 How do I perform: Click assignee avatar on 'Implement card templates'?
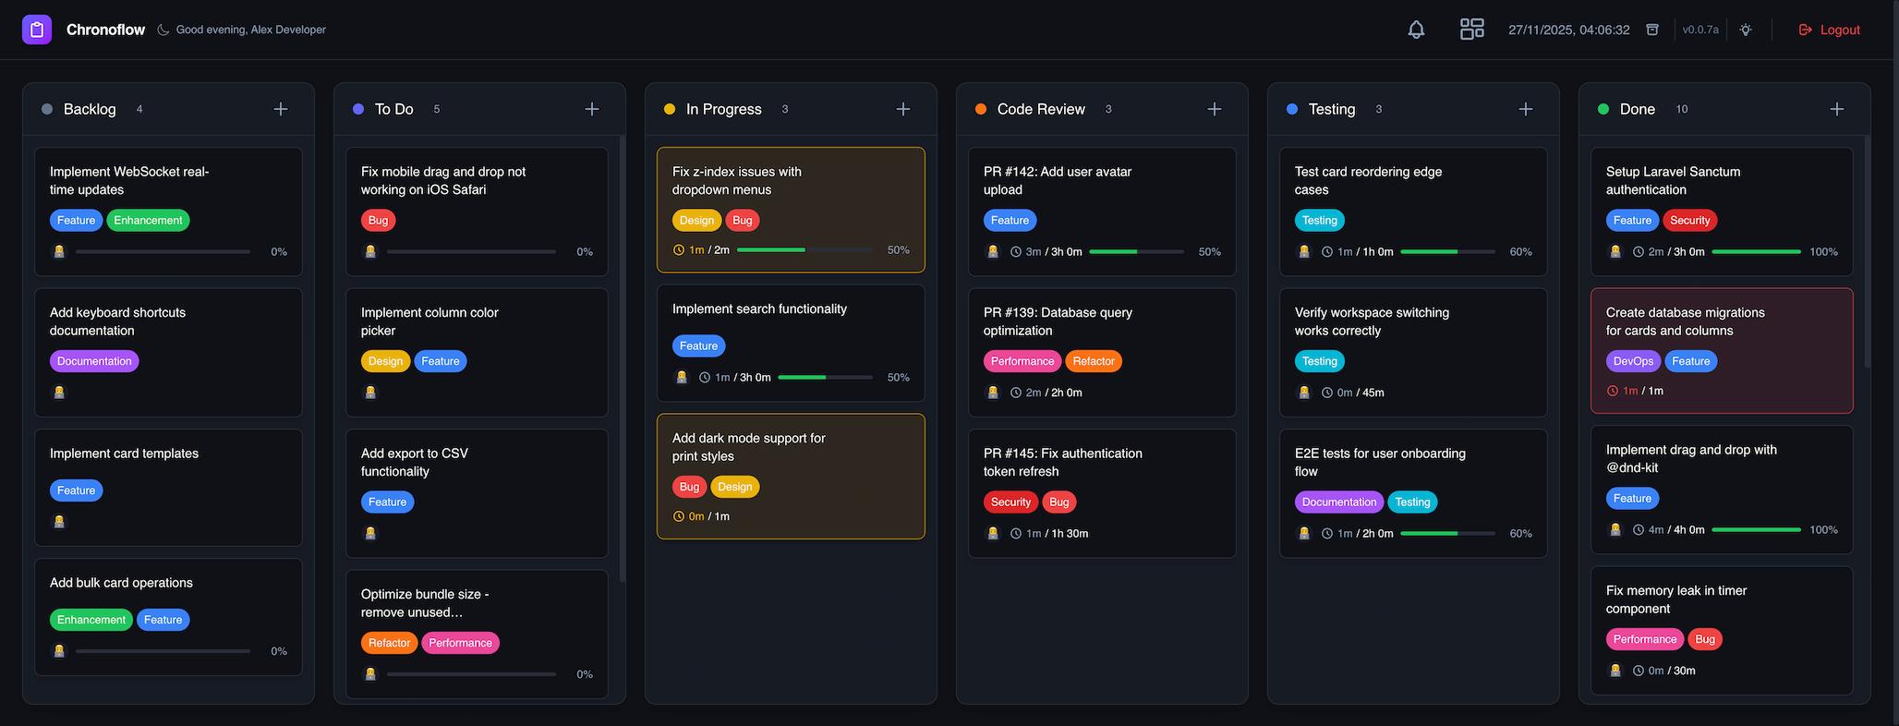coord(59,522)
